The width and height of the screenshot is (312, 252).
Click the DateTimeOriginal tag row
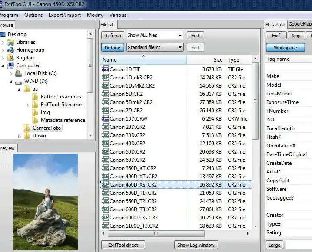pos(289,154)
